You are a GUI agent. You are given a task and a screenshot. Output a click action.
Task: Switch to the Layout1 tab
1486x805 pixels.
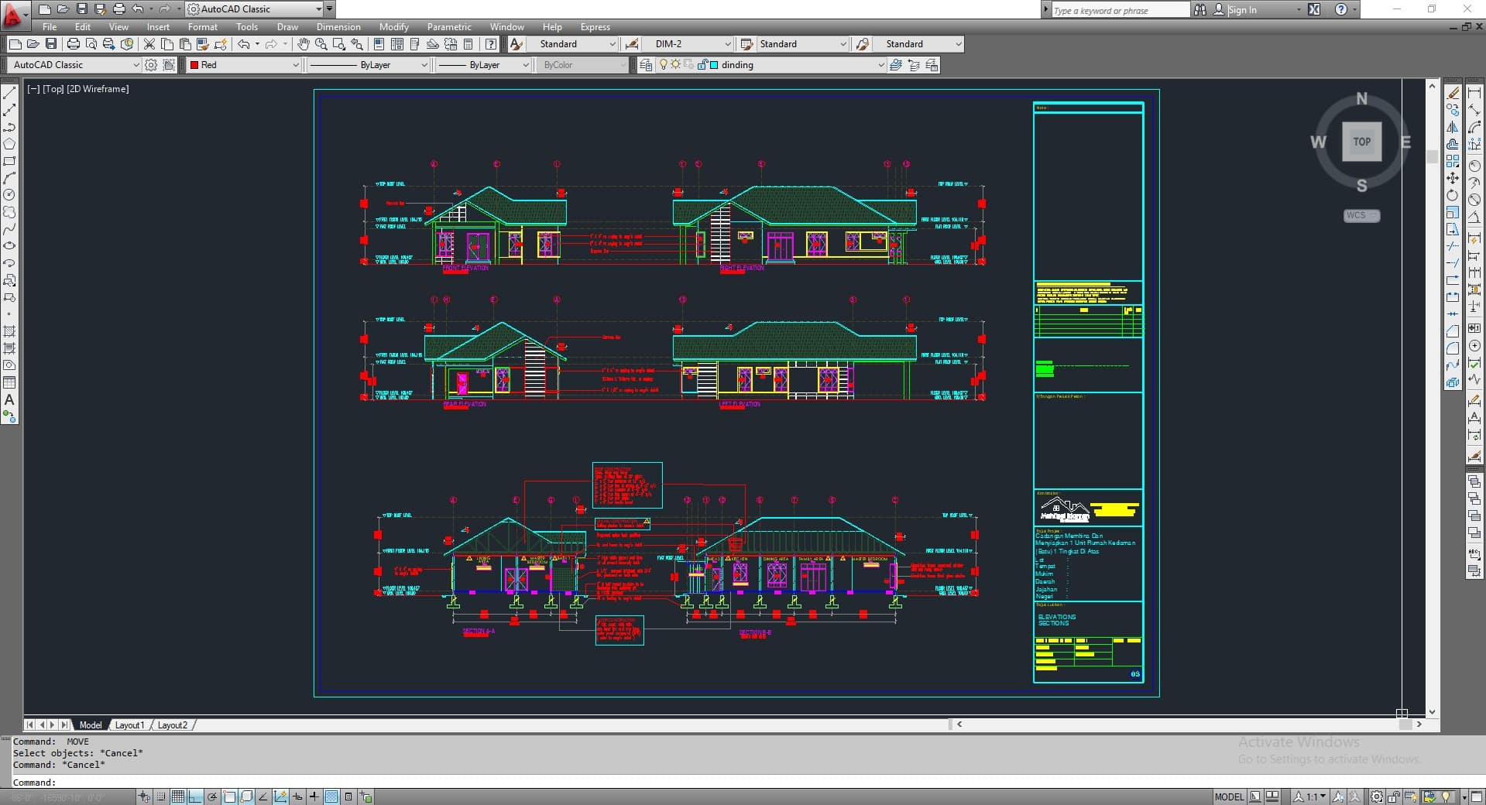point(129,725)
